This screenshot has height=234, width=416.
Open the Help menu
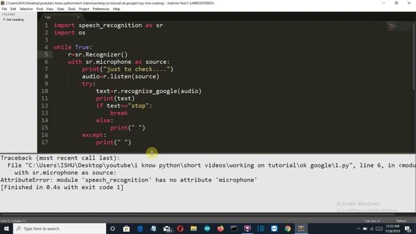coord(116,9)
